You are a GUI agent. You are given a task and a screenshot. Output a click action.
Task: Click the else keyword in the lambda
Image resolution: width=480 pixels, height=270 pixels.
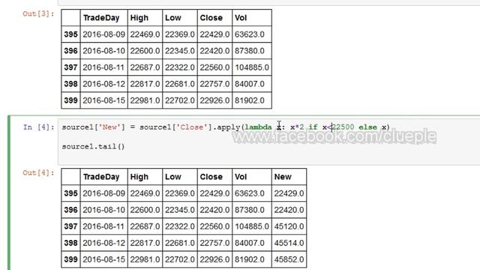[367, 127]
